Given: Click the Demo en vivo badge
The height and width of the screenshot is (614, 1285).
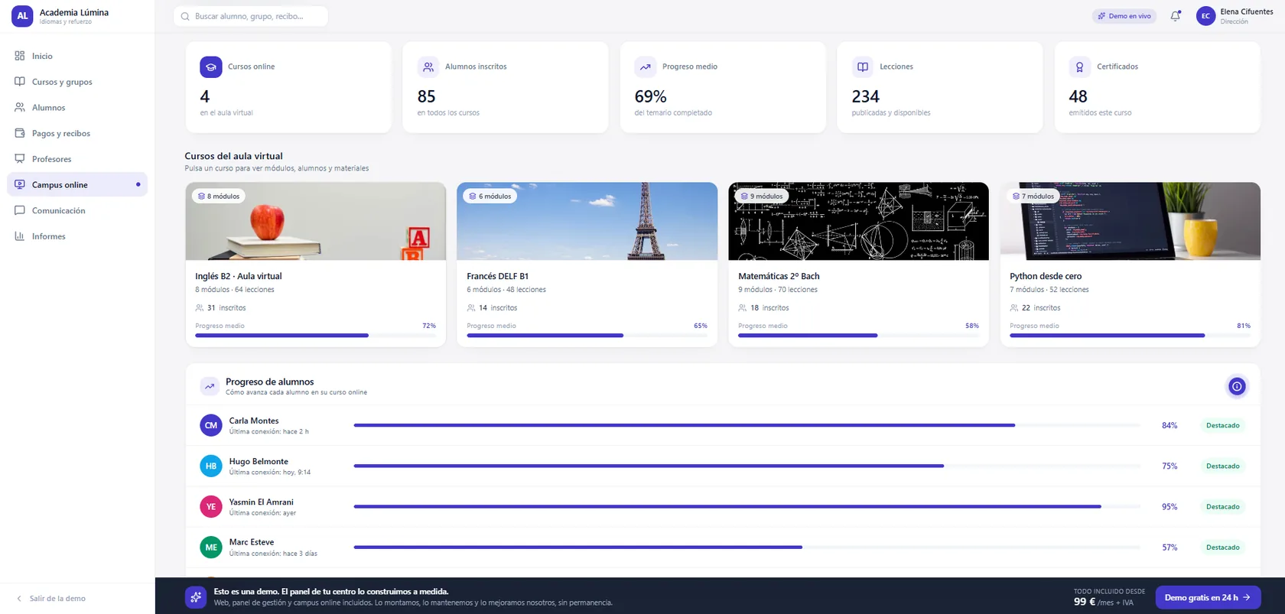Looking at the screenshot, I should coord(1124,16).
